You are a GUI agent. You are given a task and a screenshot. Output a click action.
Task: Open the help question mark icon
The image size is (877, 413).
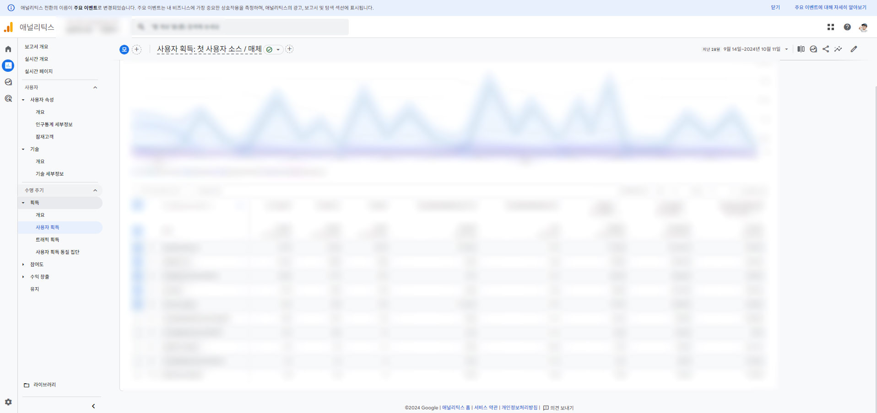click(847, 27)
